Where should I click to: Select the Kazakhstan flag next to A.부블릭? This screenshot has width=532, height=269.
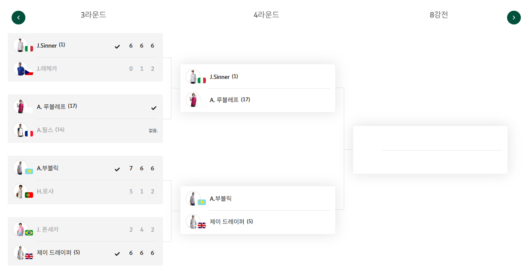(29, 172)
